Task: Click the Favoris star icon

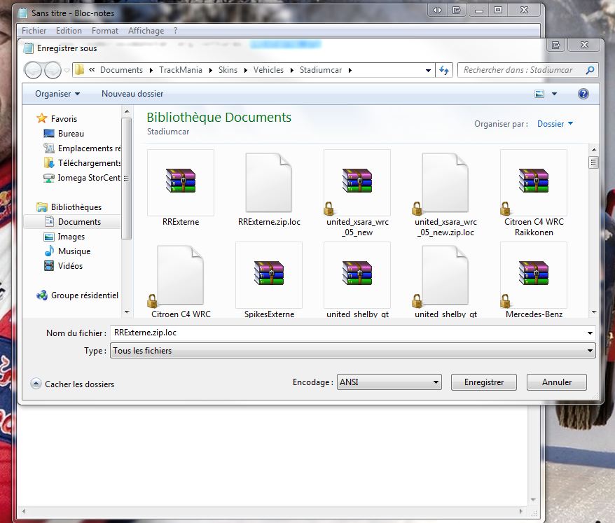Action: [x=41, y=118]
